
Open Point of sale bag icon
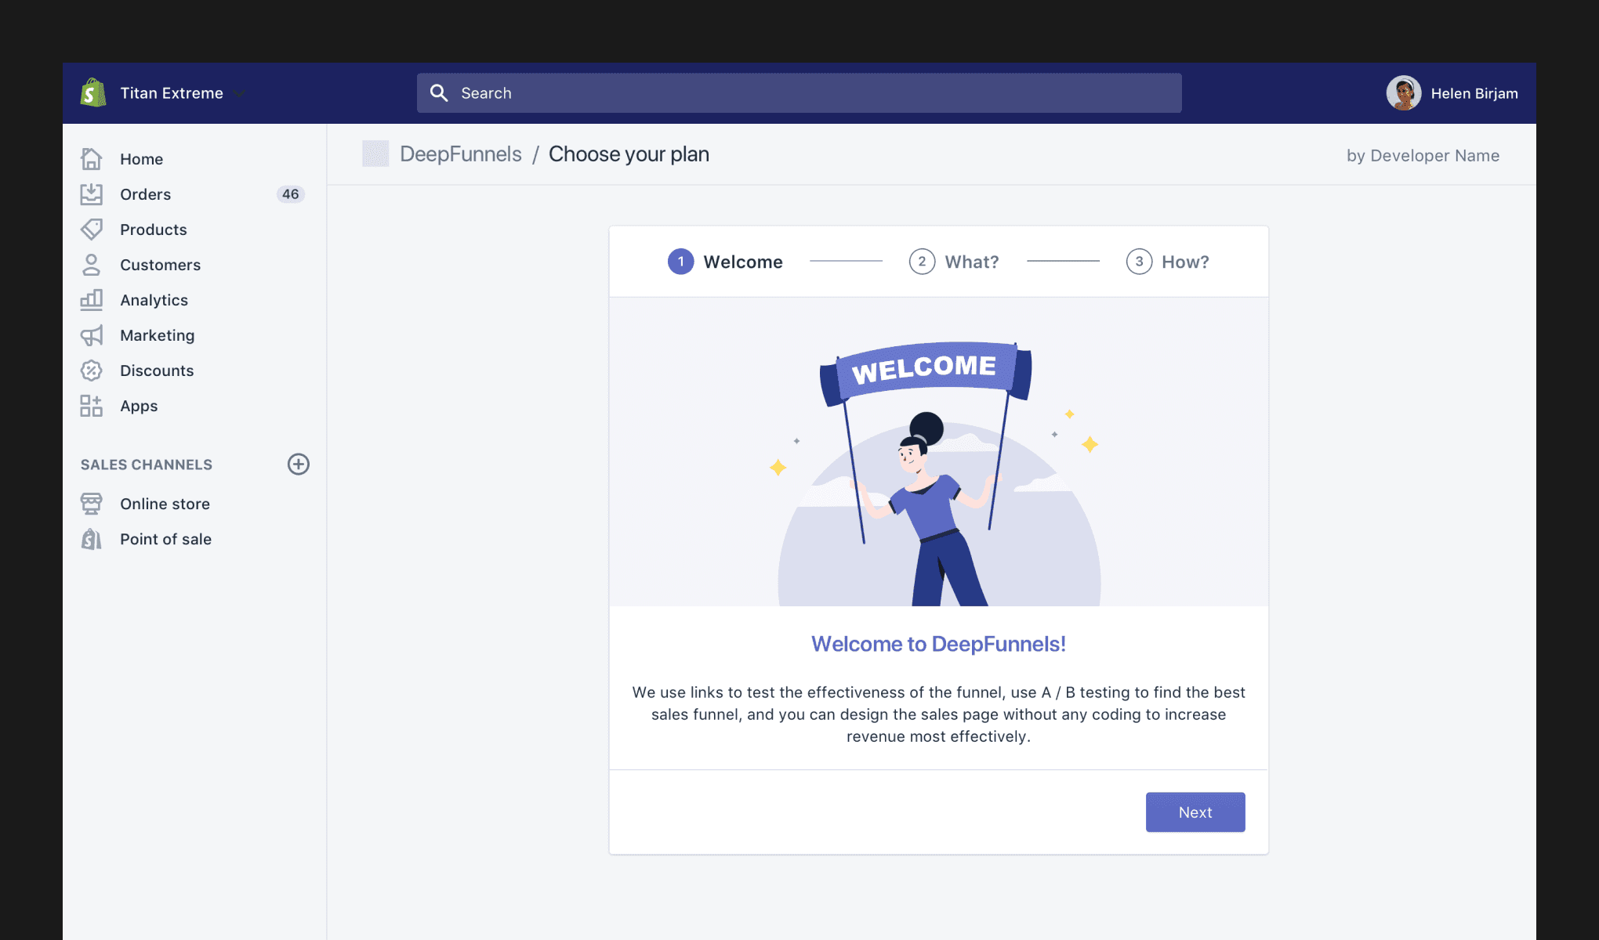click(x=92, y=539)
